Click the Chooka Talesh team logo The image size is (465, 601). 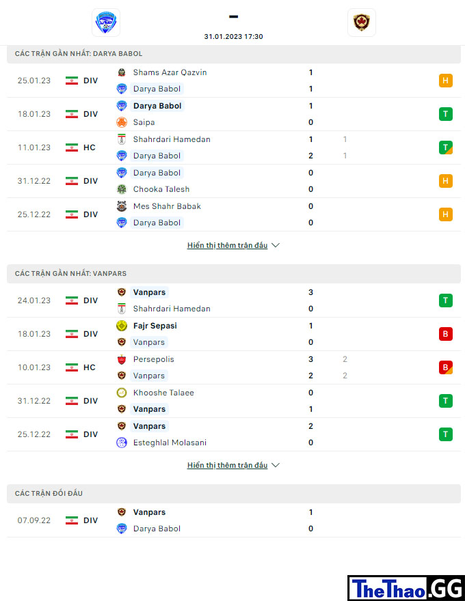coord(122,189)
